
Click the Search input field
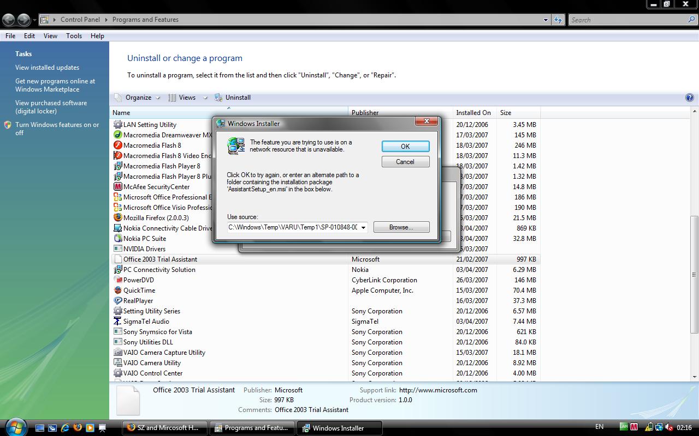coord(629,20)
